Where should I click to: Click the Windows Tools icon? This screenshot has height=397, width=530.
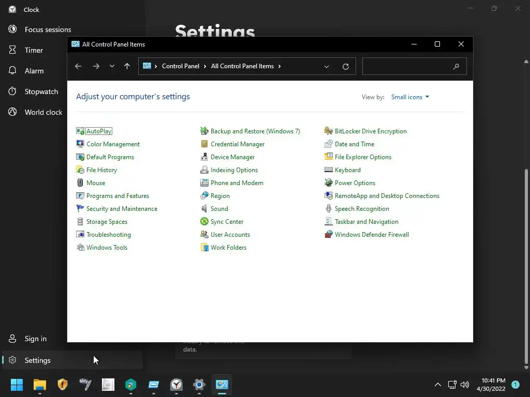pyautogui.click(x=80, y=248)
